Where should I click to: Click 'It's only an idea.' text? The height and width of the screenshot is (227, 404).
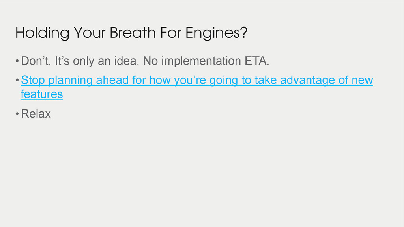pos(97,61)
